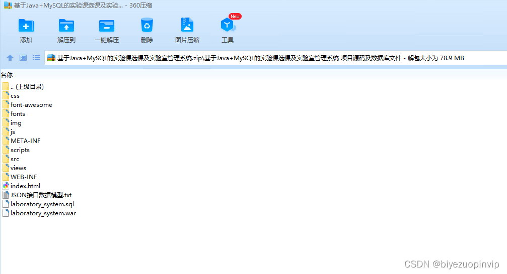Go up one level with the arrow icon
This screenshot has width=507, height=274.
point(10,58)
